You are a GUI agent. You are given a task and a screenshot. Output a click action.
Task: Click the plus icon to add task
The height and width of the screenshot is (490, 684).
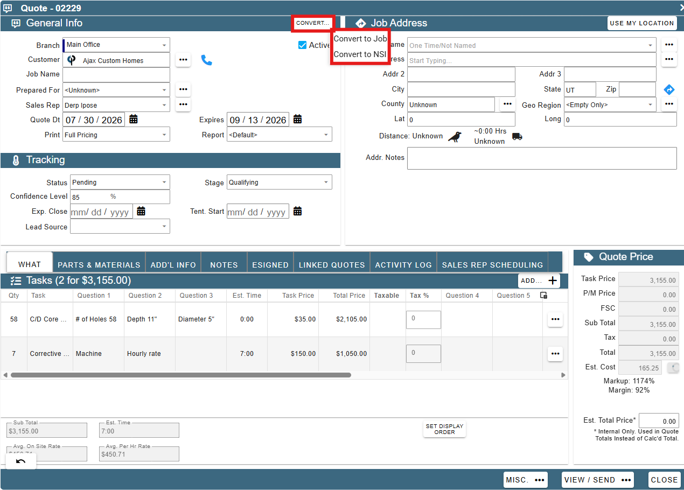click(x=553, y=281)
